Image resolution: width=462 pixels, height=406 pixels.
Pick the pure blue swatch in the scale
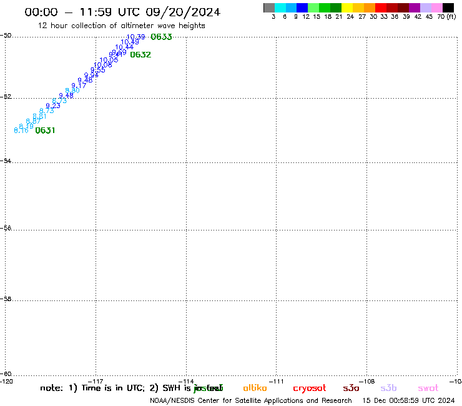click(302, 7)
